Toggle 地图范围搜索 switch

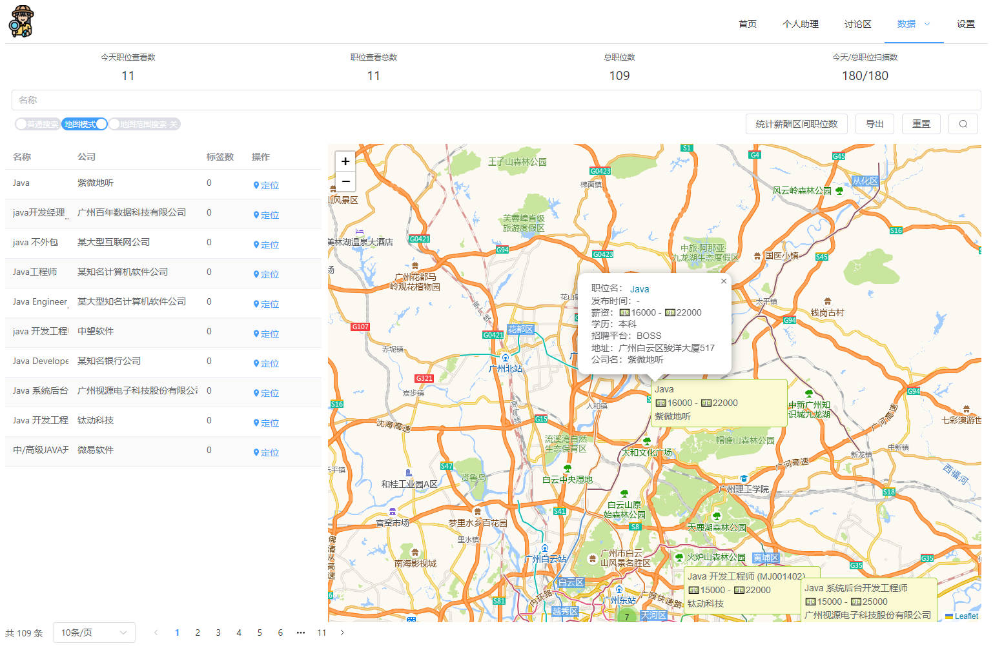(145, 124)
